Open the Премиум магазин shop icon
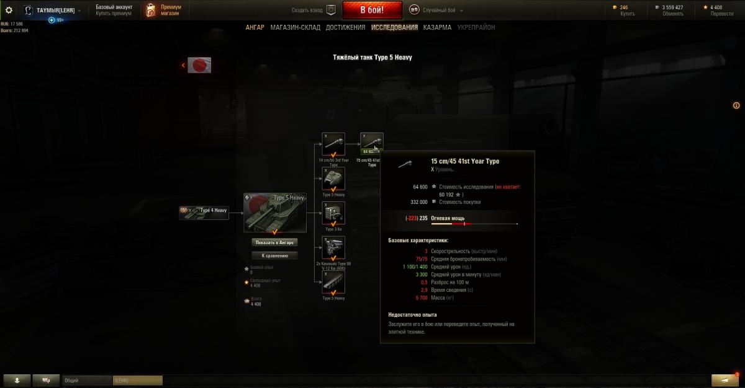 click(x=151, y=10)
